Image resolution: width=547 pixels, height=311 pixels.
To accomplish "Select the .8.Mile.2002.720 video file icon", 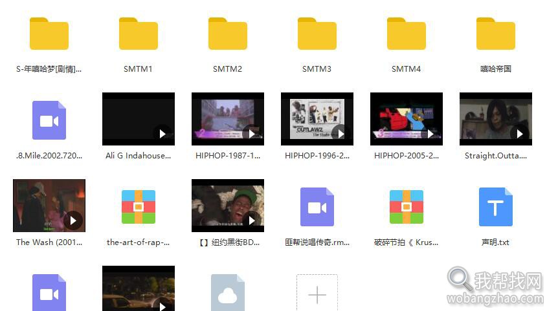I will (49, 120).
